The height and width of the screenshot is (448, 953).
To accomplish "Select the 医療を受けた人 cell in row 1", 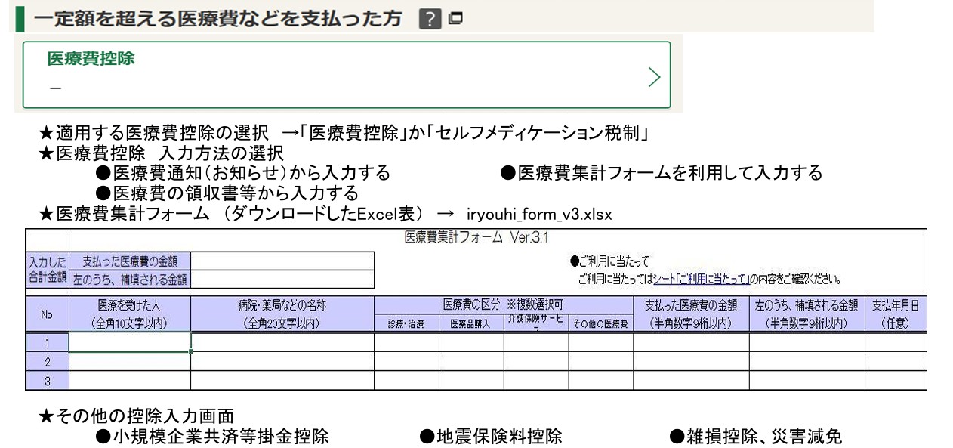I will point(129,342).
